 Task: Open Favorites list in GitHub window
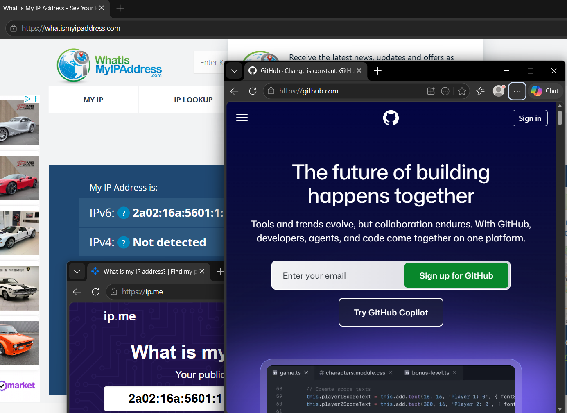pyautogui.click(x=481, y=91)
